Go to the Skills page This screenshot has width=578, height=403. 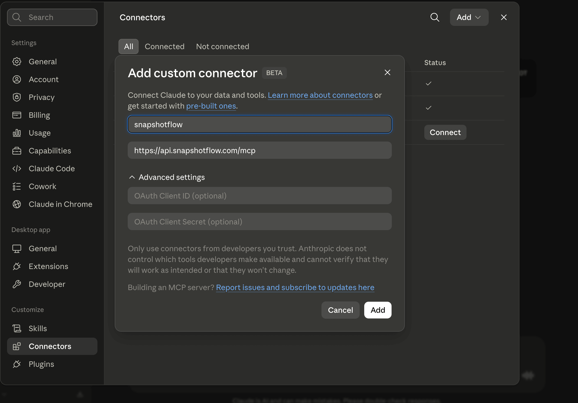[x=52, y=328]
